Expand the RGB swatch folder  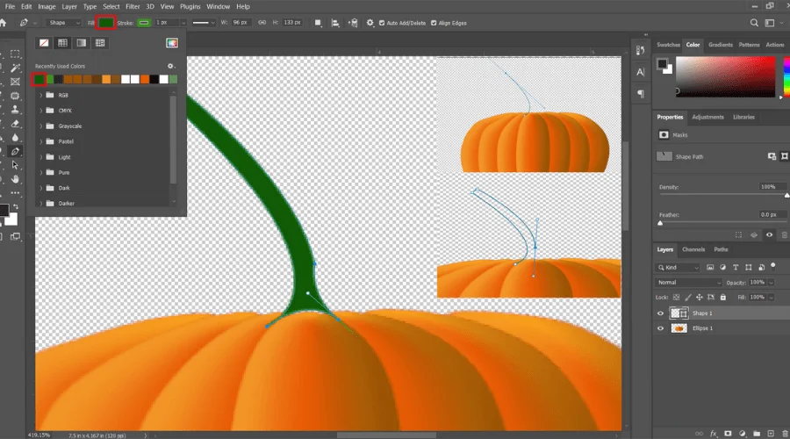pyautogui.click(x=40, y=95)
